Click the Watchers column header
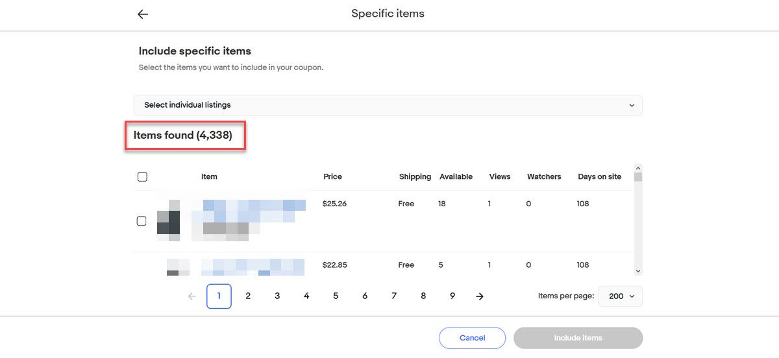 point(544,176)
